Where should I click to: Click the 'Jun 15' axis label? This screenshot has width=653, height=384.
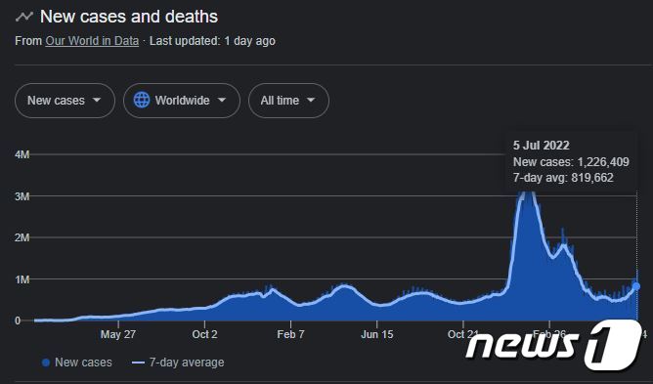click(x=377, y=334)
